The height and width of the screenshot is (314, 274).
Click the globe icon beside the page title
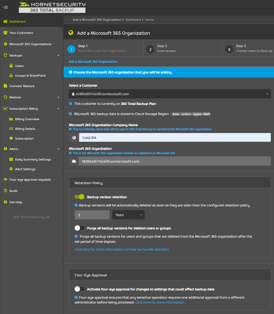pyautogui.click(x=71, y=33)
